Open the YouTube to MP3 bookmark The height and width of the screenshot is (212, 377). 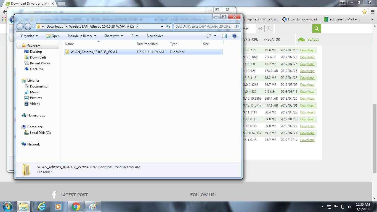[x=343, y=19]
